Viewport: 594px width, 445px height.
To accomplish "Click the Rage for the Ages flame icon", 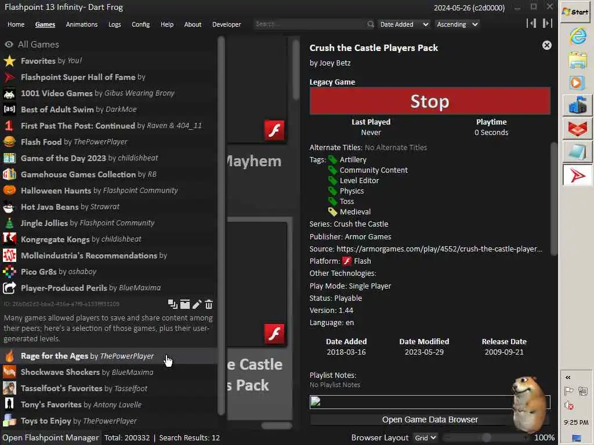I will [9, 356].
